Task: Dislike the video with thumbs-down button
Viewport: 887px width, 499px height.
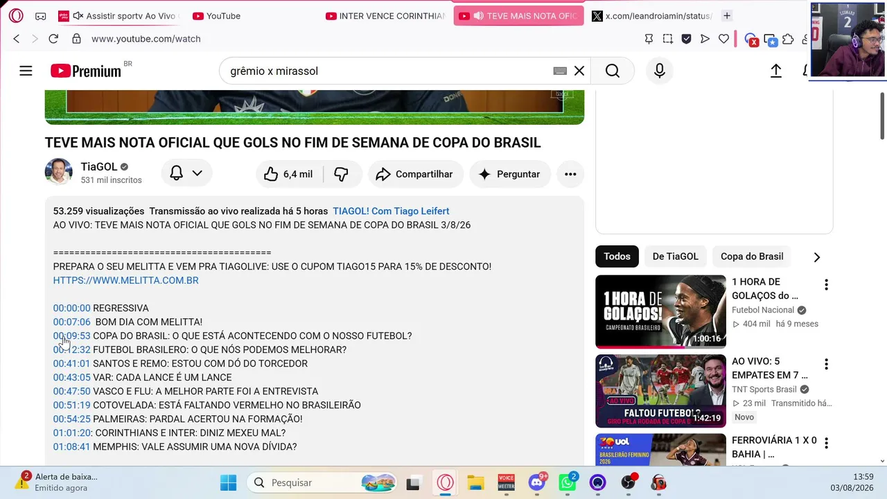Action: 341,174
